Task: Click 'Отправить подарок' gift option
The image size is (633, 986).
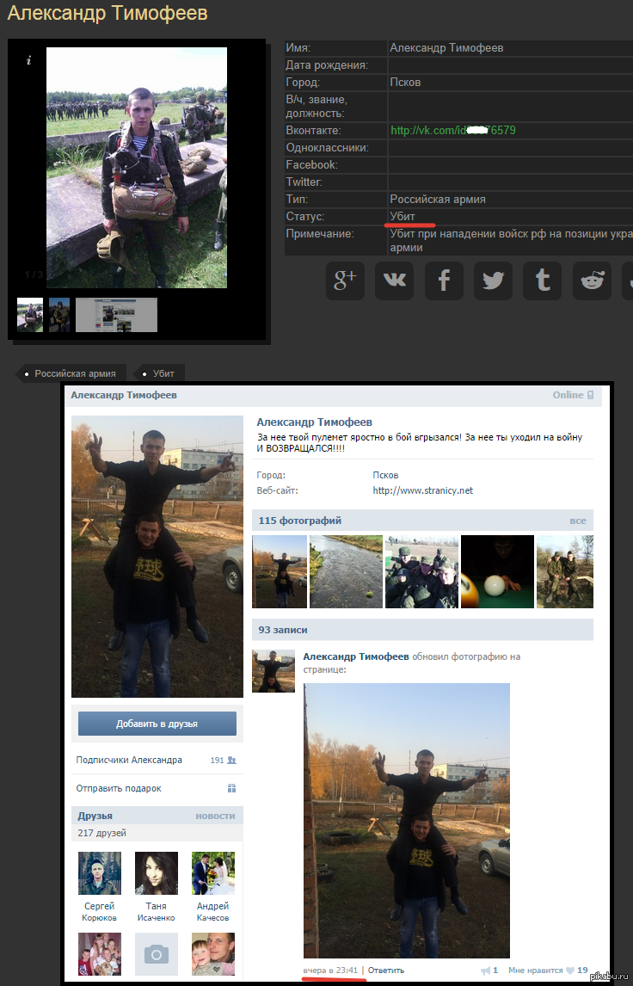Action: coord(119,788)
